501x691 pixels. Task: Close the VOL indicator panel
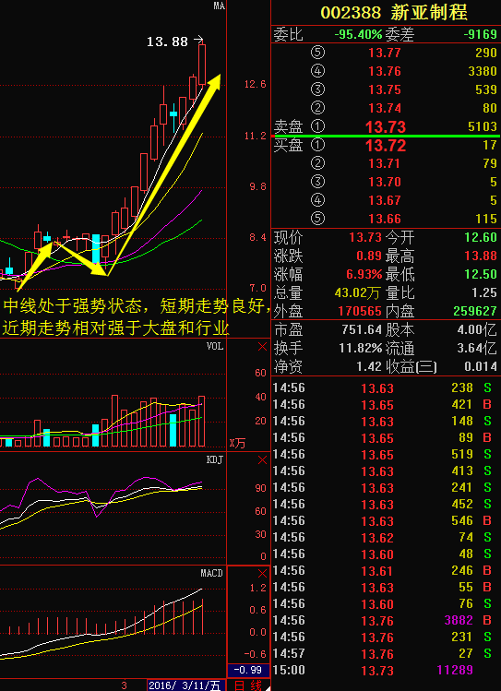coord(262,347)
